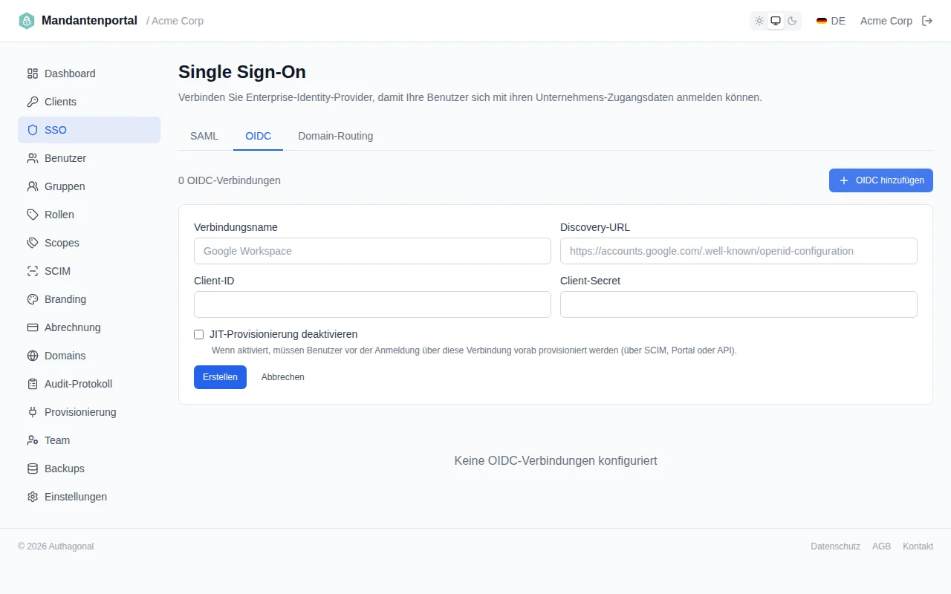Navigate to Provisionierung page

point(89,412)
